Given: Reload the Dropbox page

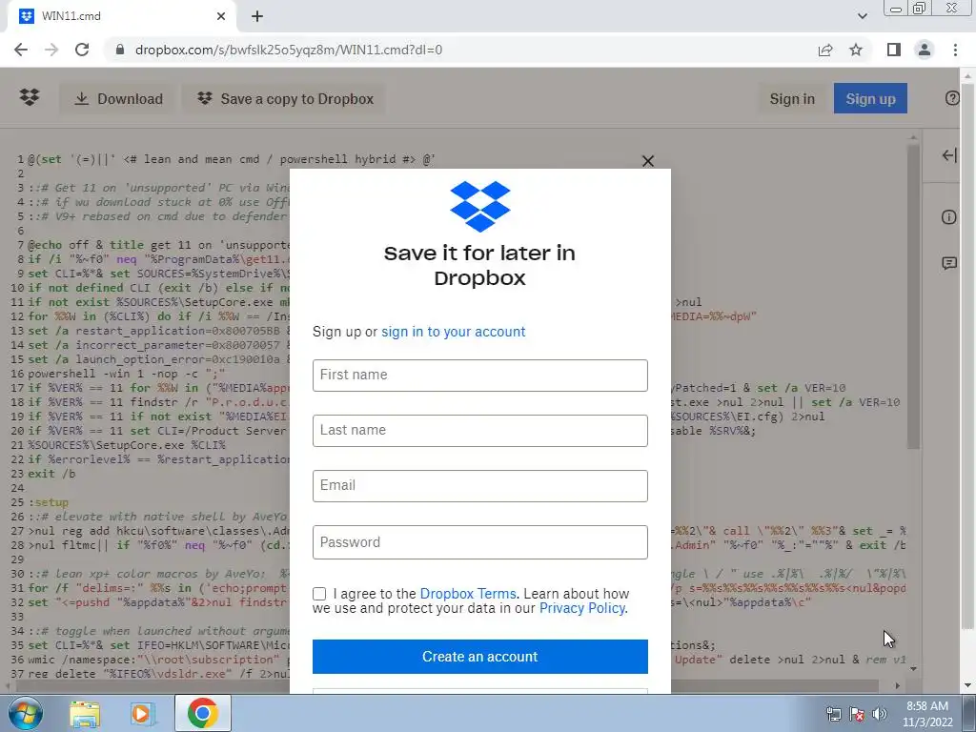Looking at the screenshot, I should tap(82, 50).
